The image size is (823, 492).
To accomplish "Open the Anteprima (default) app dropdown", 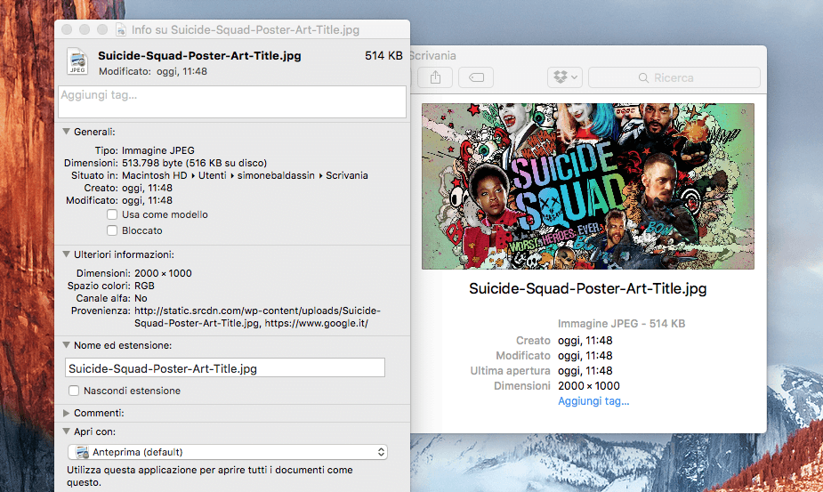I will pos(227,452).
